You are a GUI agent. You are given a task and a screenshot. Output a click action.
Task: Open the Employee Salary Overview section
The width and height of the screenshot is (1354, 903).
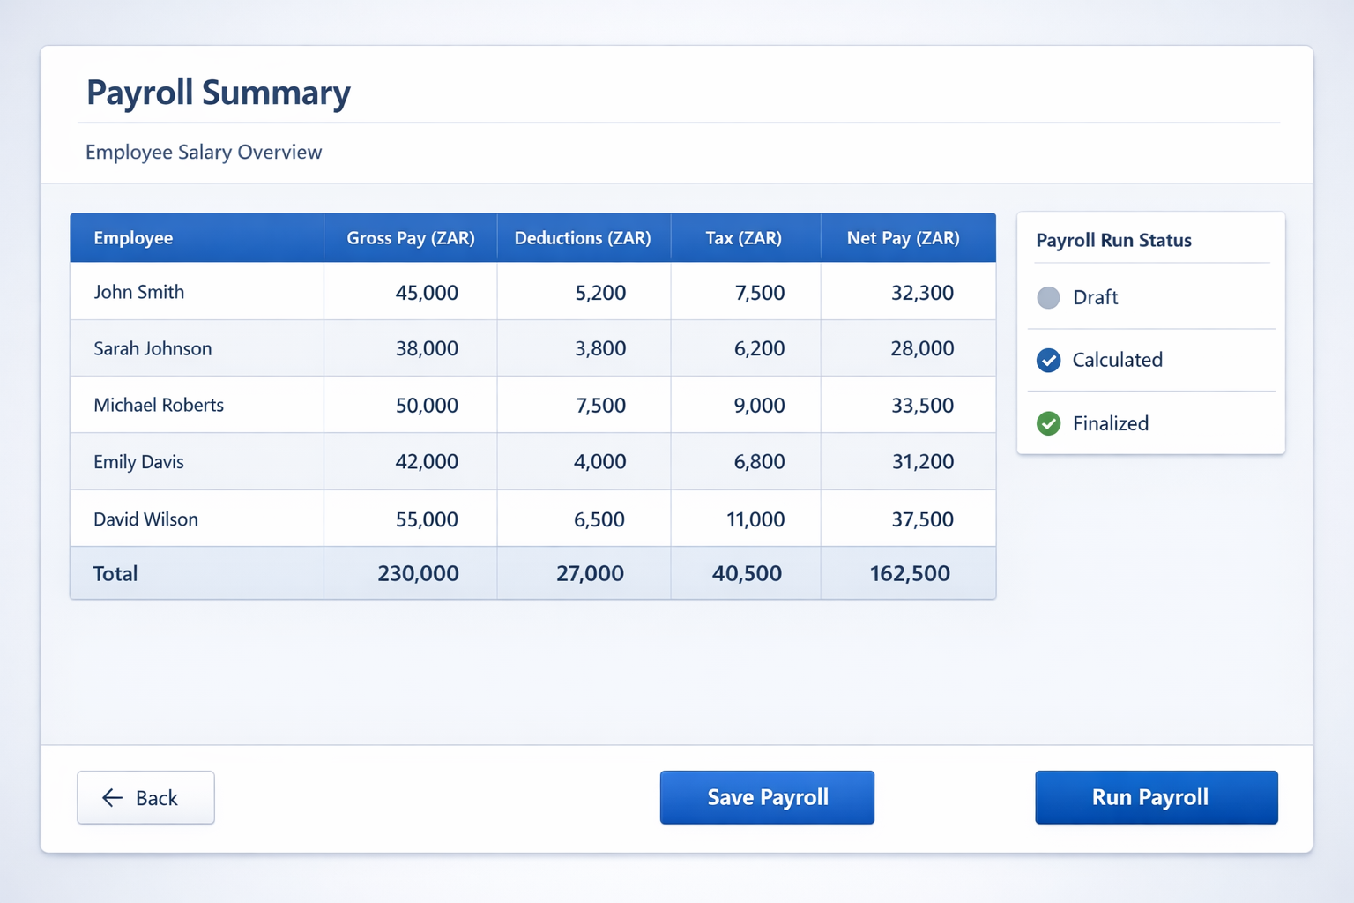pos(204,152)
